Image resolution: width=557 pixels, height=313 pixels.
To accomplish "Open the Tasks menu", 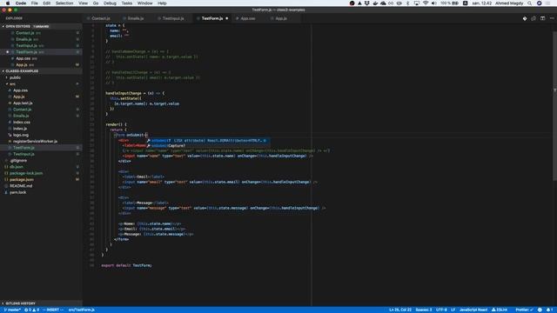I will coord(127,3).
